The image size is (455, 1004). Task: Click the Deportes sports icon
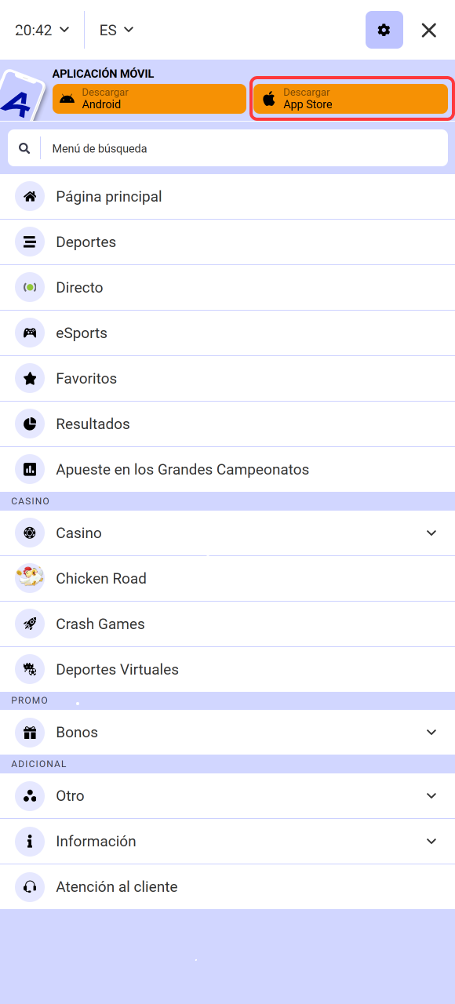pos(30,242)
